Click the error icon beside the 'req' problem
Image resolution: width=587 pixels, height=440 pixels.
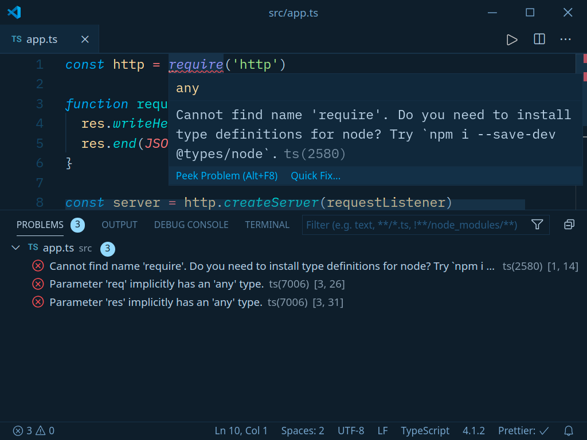[38, 284]
